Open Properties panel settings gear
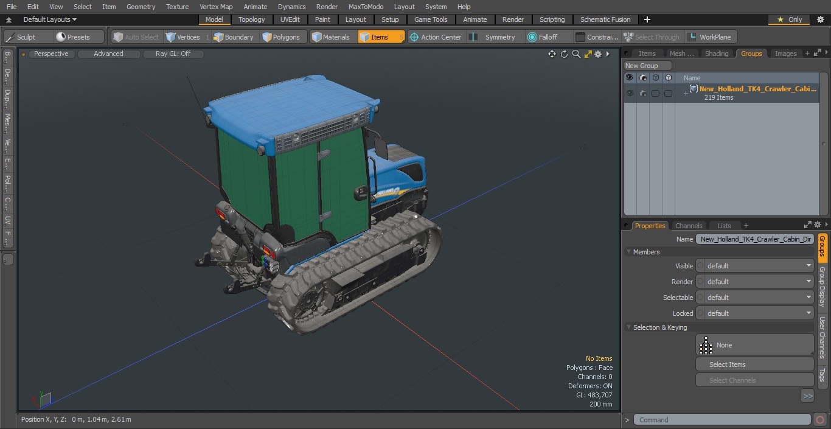This screenshot has width=831, height=429. [x=817, y=225]
